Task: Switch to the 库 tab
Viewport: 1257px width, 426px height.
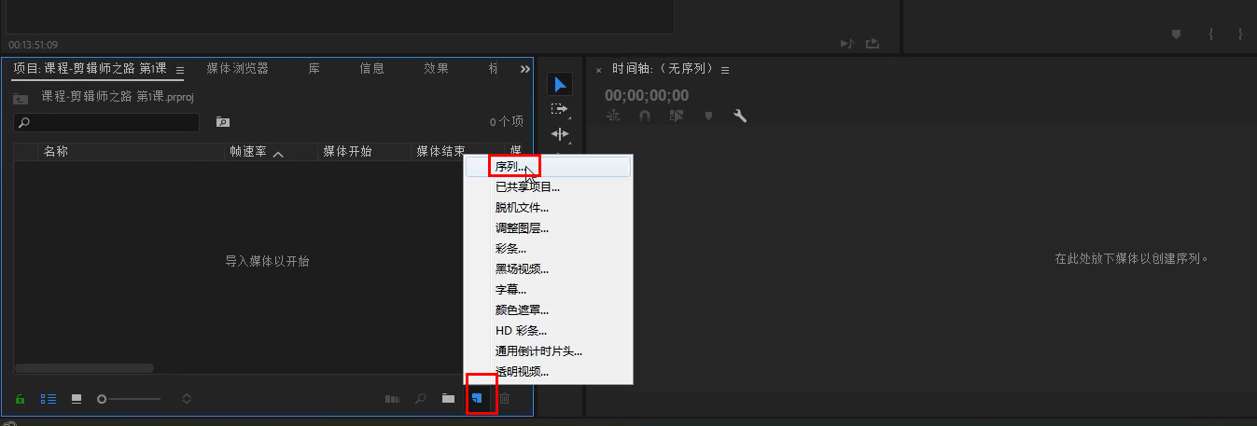Action: point(314,69)
